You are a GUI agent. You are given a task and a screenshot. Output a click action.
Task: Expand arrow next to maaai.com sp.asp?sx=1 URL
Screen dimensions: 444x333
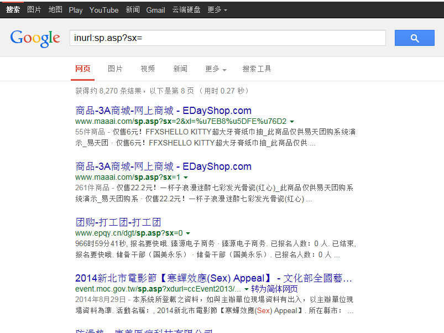click(186, 178)
